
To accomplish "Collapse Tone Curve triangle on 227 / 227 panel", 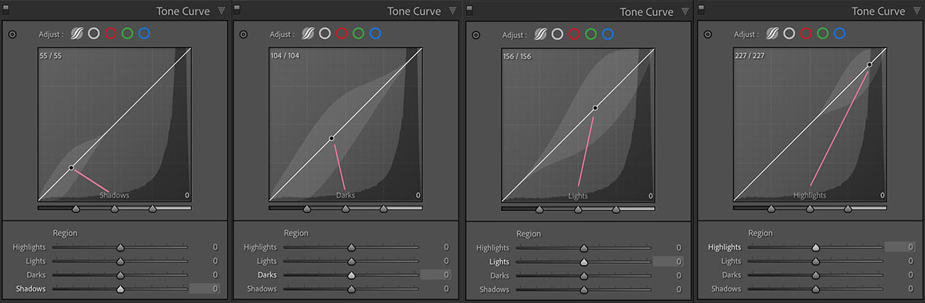I will [x=917, y=11].
